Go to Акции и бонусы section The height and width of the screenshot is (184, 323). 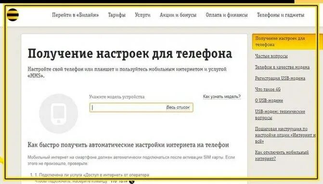pos(178,15)
